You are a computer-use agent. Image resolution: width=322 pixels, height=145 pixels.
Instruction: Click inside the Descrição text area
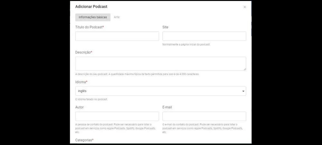tap(160, 64)
